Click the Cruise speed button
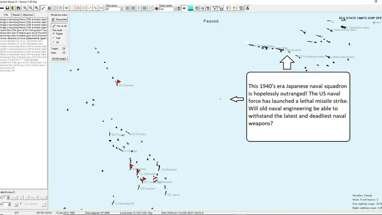382x215 pixels. coord(14,198)
